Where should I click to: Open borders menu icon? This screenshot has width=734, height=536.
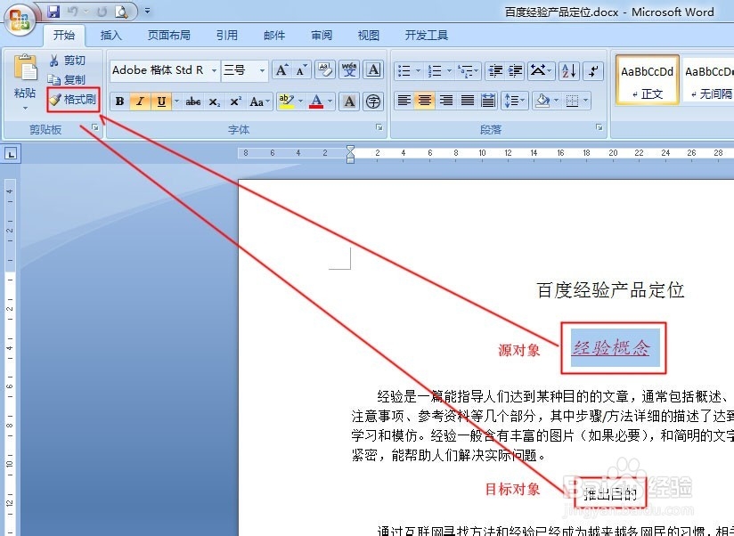tap(572, 101)
